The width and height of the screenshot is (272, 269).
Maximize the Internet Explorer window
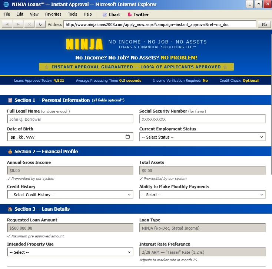tap(258, 4)
